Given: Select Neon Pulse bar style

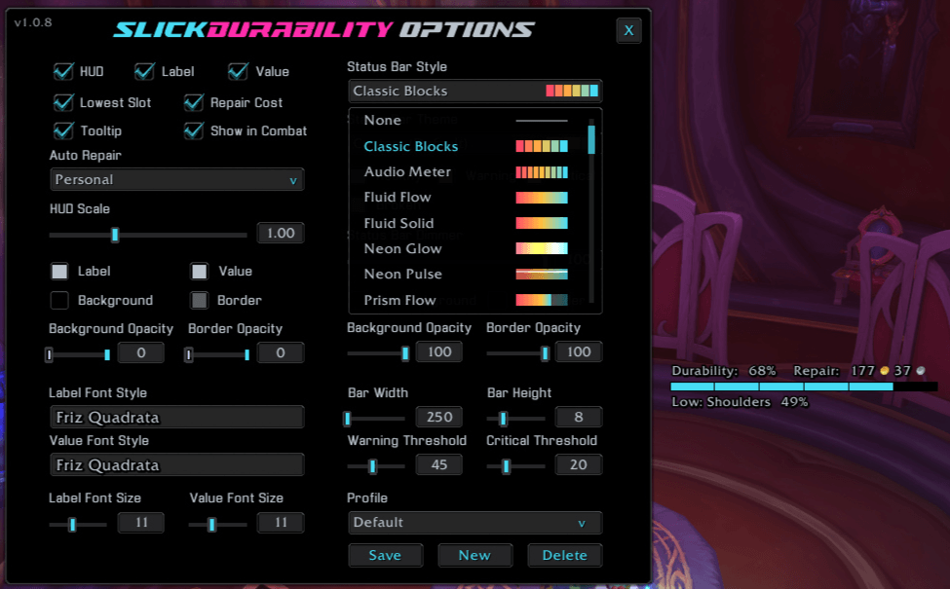Looking at the screenshot, I should point(467,274).
